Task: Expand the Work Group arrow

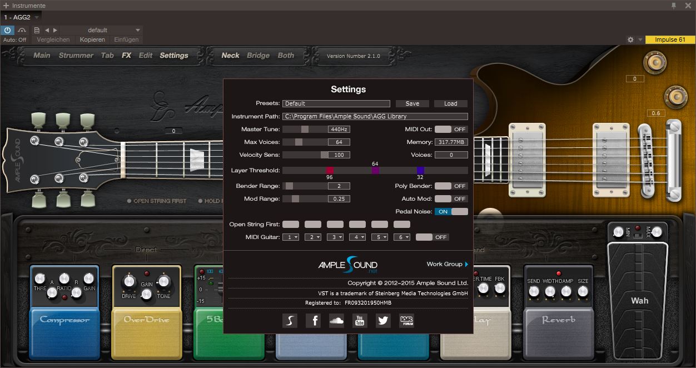Action: pos(466,265)
